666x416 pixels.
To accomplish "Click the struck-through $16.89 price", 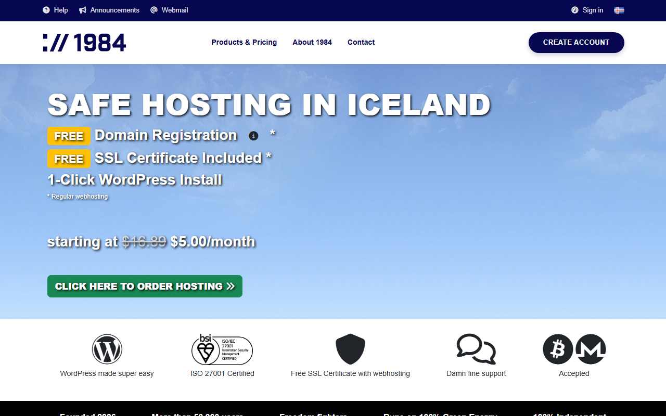I will pos(144,242).
